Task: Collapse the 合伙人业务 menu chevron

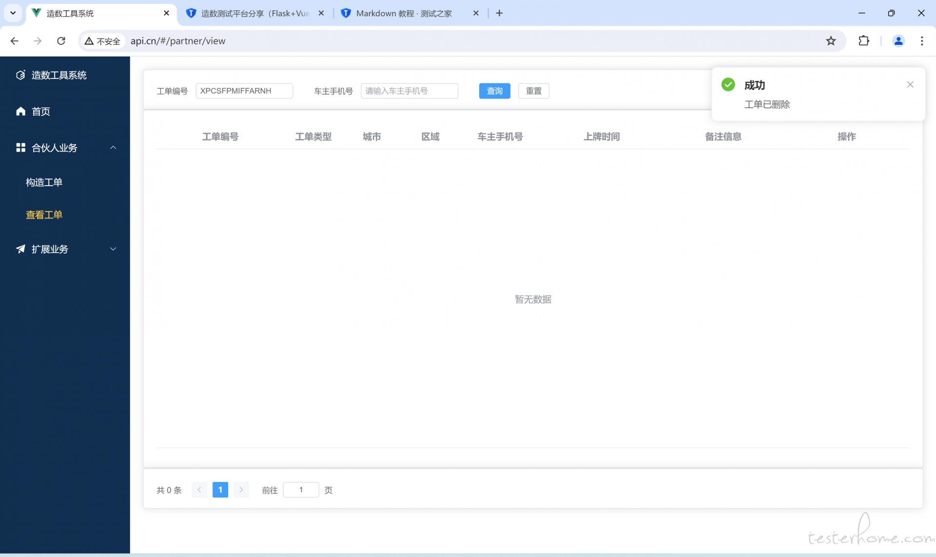Action: tap(113, 148)
